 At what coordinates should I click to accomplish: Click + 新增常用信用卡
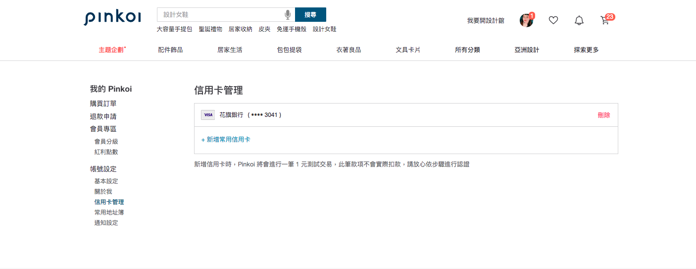226,140
